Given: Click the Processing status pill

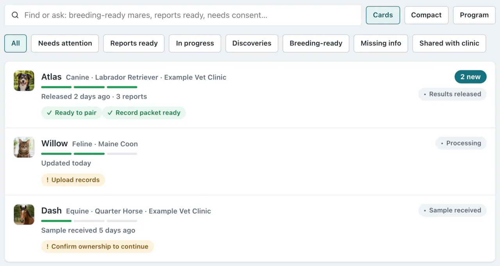Looking at the screenshot, I should pos(461,143).
